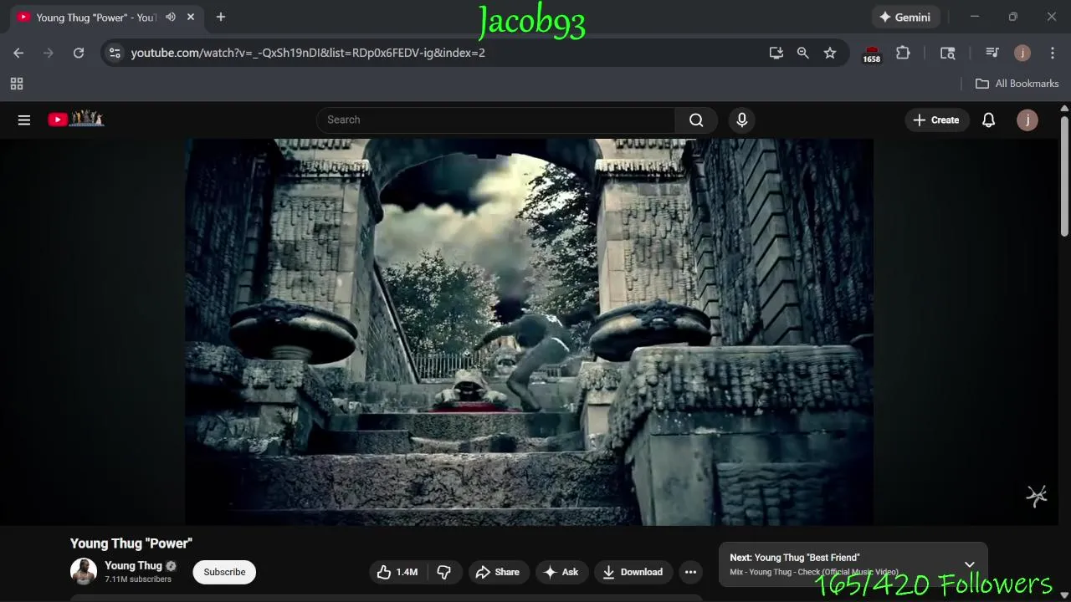The image size is (1071, 602).
Task: Click the video title Young Thug "Power"
Action: pyautogui.click(x=131, y=543)
